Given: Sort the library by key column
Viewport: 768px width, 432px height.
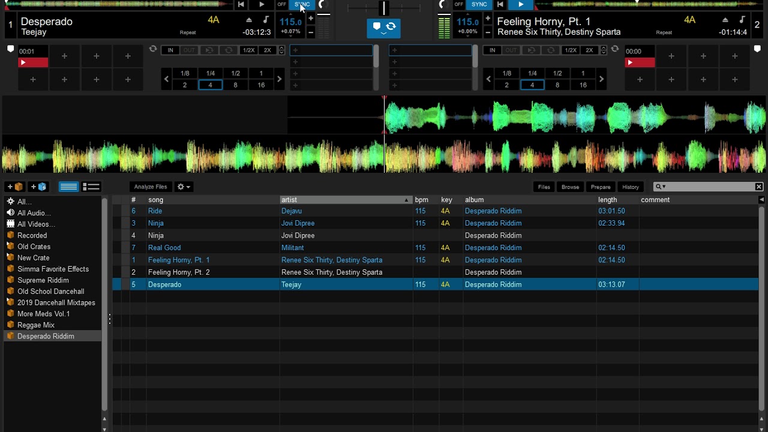Looking at the screenshot, I should 451,200.
